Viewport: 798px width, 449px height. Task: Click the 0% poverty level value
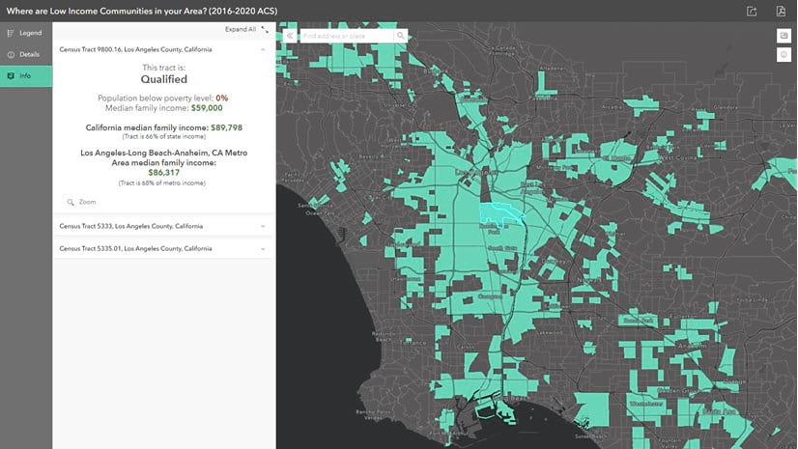pos(222,98)
